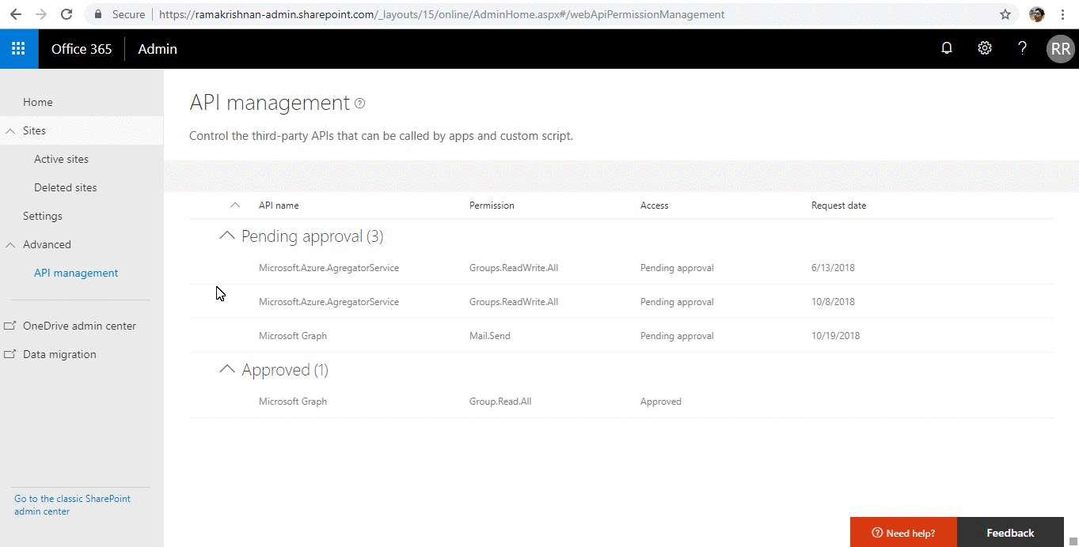
Task: Open OneDrive admin center link
Action: tap(79, 326)
